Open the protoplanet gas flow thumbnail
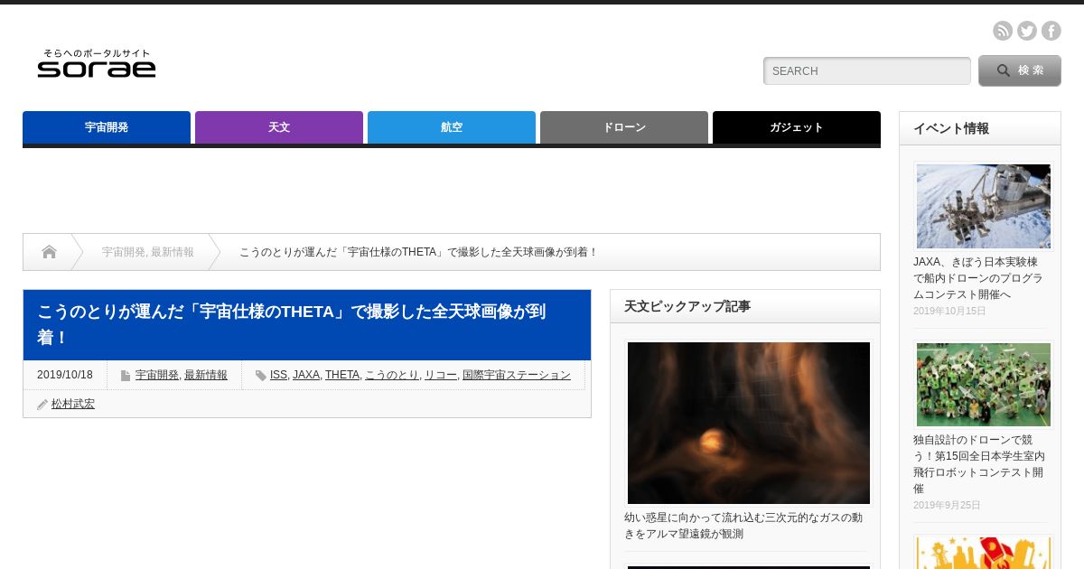Image resolution: width=1084 pixels, height=569 pixels. 749,423
